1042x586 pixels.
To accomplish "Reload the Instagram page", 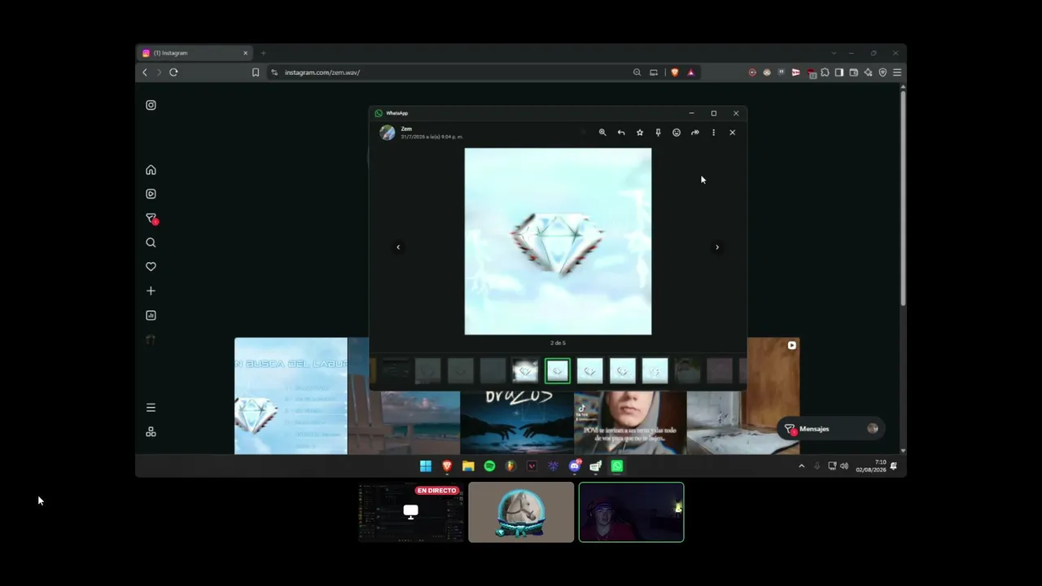I will coord(173,72).
